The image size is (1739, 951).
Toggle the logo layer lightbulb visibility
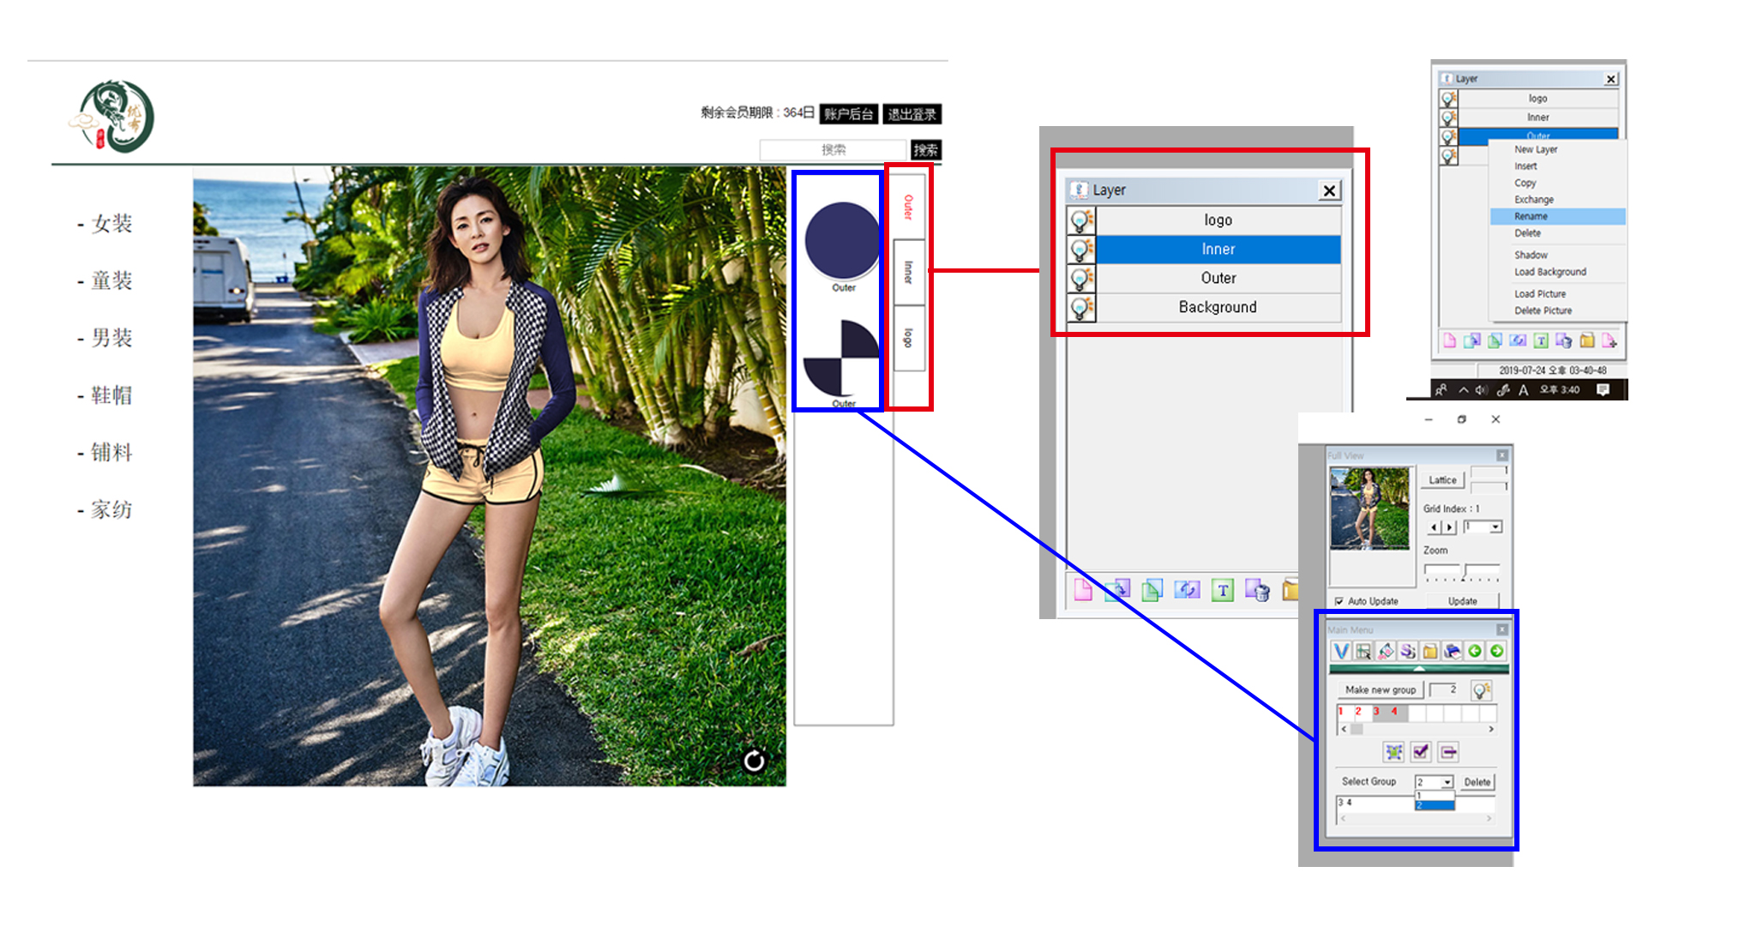1081,220
